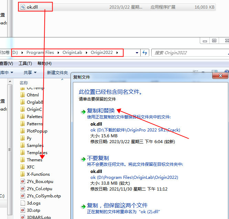The width and height of the screenshot is (229, 219).
Task: Open the address bar history dropdown
Action: 137,53
